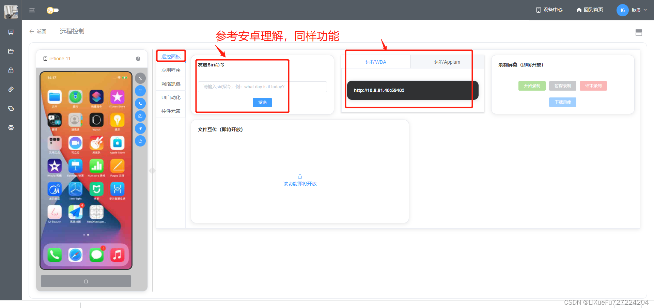Collapse sidebar with the hamburger menu icon
654x308 pixels.
tap(32, 10)
